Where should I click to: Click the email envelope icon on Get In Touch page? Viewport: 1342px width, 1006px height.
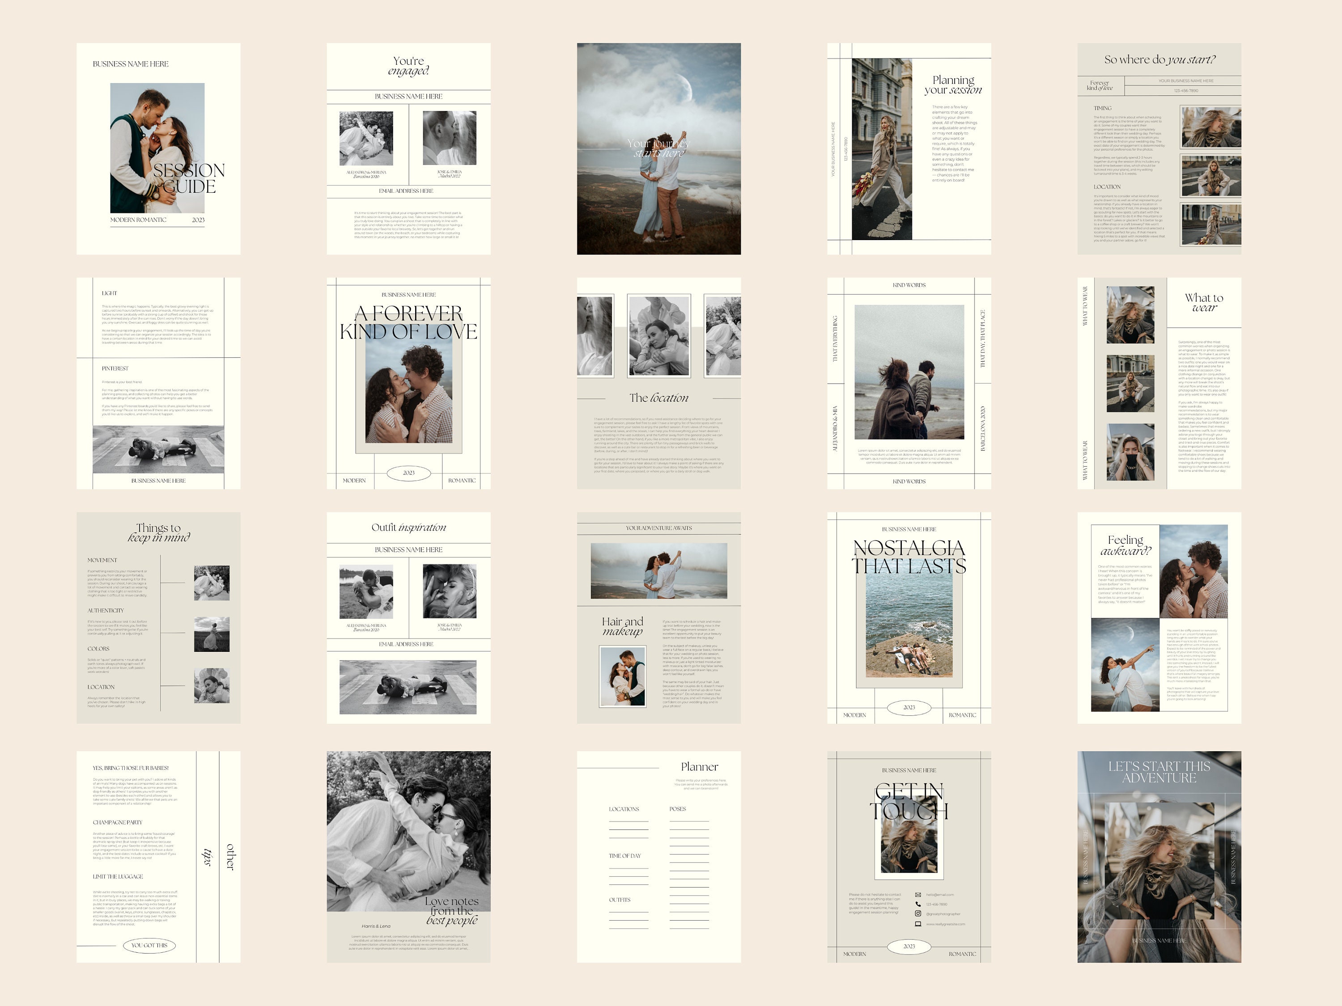(x=918, y=895)
